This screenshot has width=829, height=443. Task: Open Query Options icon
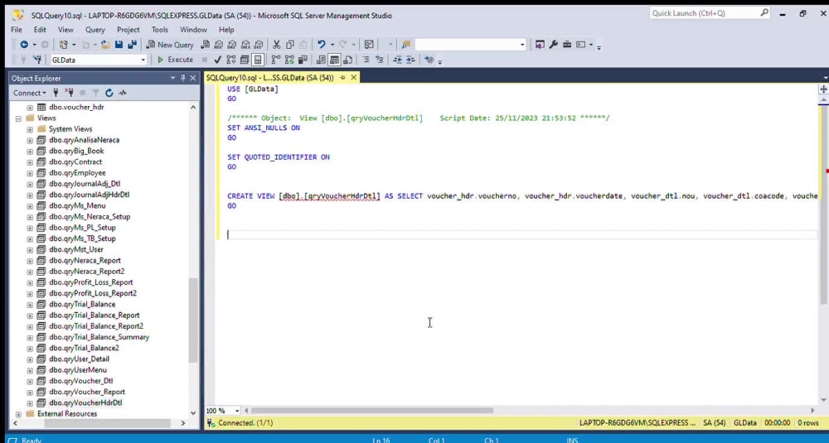245,60
